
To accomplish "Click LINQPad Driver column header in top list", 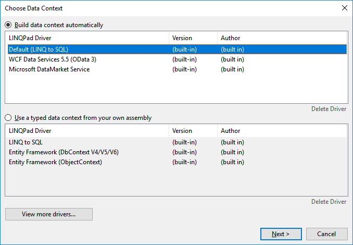I will 87,38.
